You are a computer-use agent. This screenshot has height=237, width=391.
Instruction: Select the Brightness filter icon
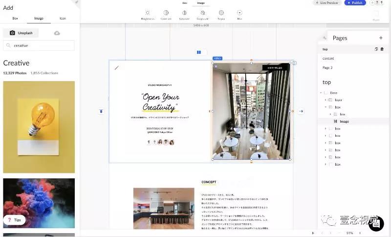tap(148, 13)
